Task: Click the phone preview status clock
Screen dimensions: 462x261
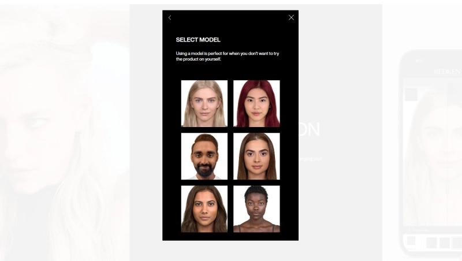Action: (x=420, y=61)
